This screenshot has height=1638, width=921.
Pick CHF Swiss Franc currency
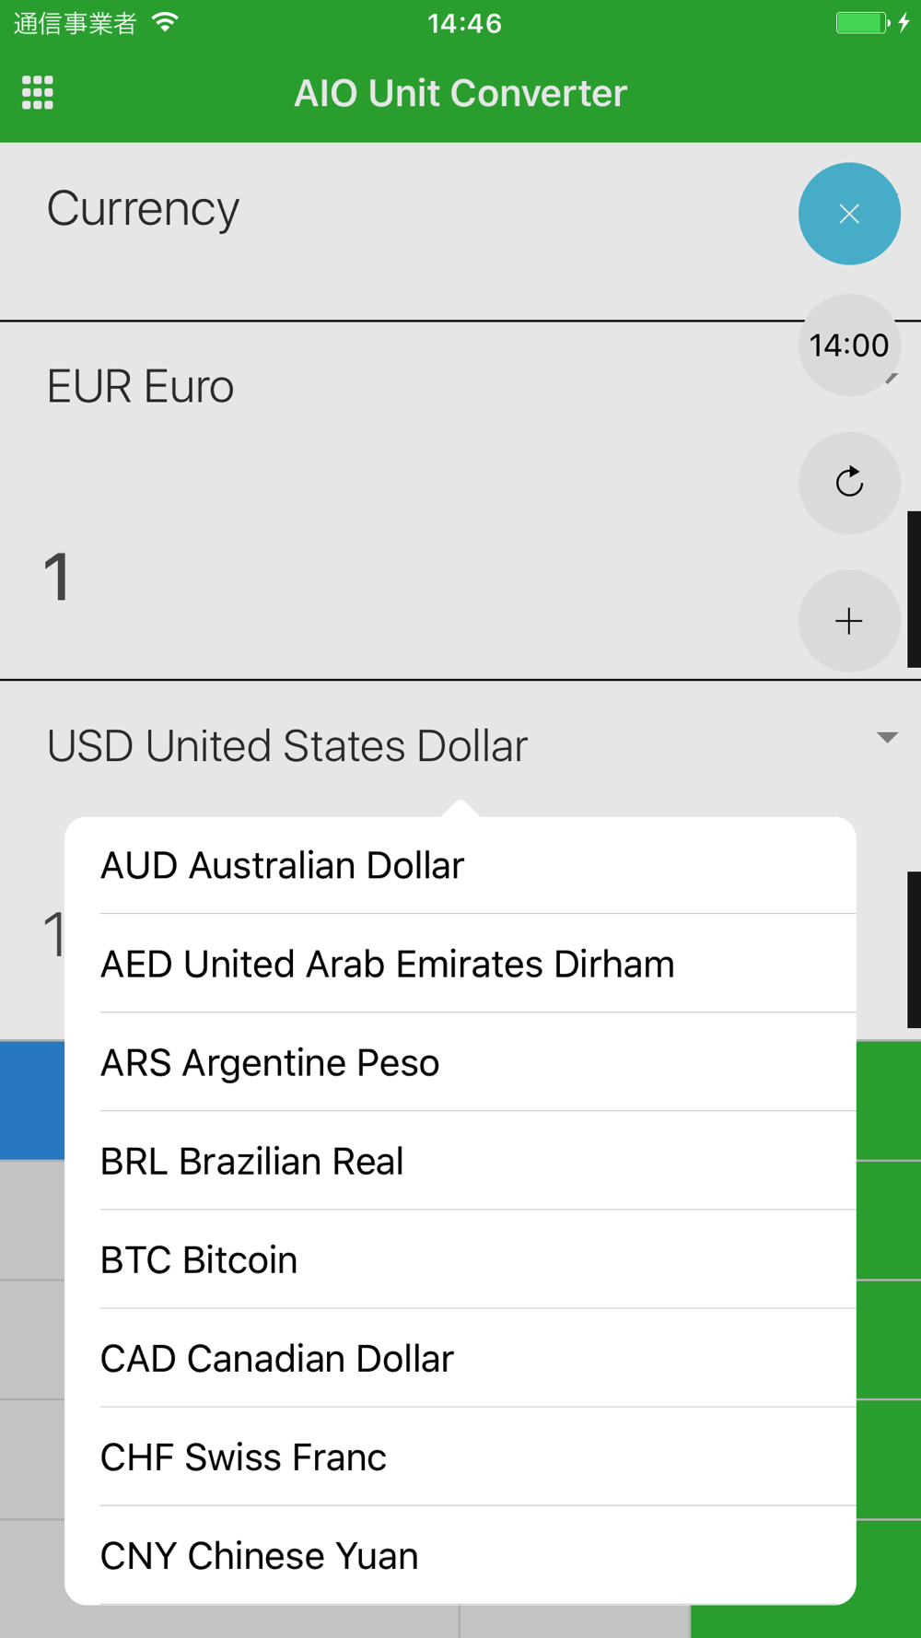tap(460, 1457)
